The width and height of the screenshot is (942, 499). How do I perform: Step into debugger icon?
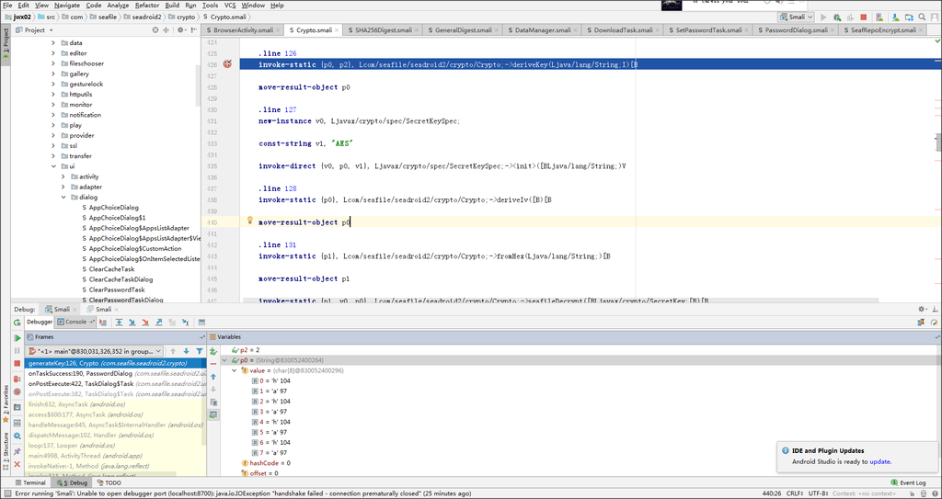tap(132, 323)
